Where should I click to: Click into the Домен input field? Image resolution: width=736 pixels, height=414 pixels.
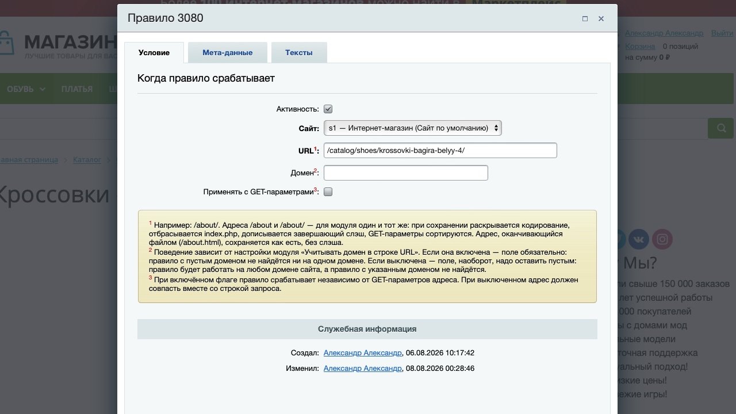[x=406, y=172]
